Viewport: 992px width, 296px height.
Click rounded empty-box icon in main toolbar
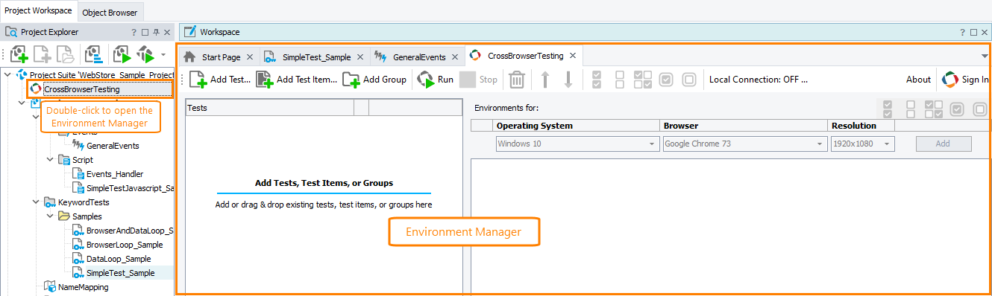click(x=689, y=80)
